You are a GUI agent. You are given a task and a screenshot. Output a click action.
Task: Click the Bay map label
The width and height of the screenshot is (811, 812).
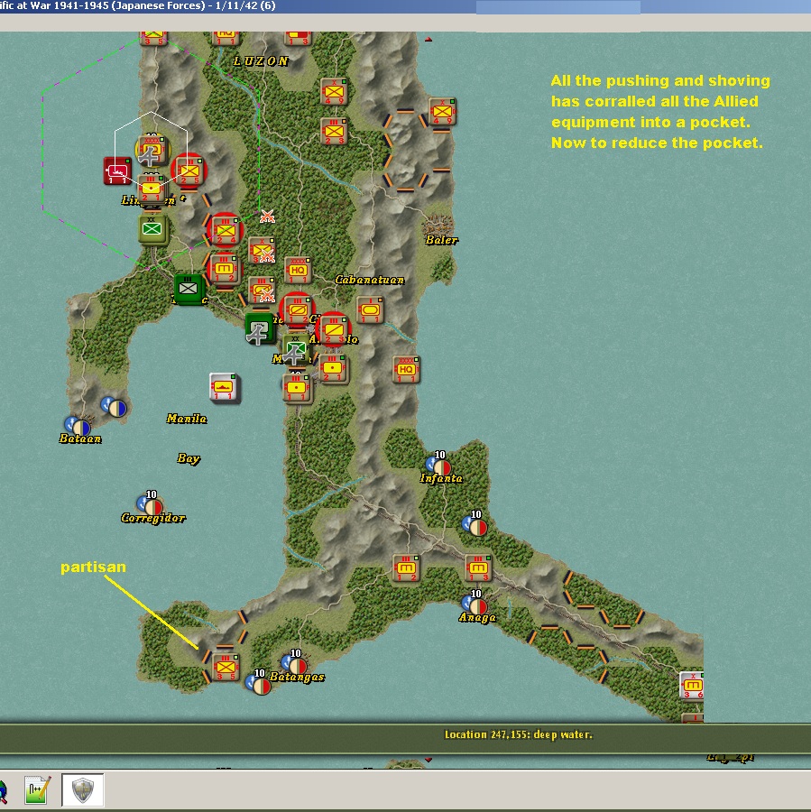click(x=189, y=458)
